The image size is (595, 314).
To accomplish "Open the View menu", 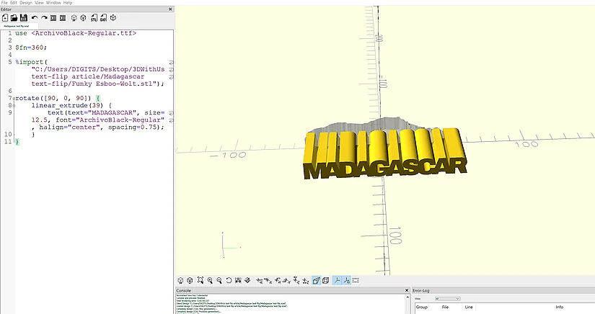I will coord(39,3).
